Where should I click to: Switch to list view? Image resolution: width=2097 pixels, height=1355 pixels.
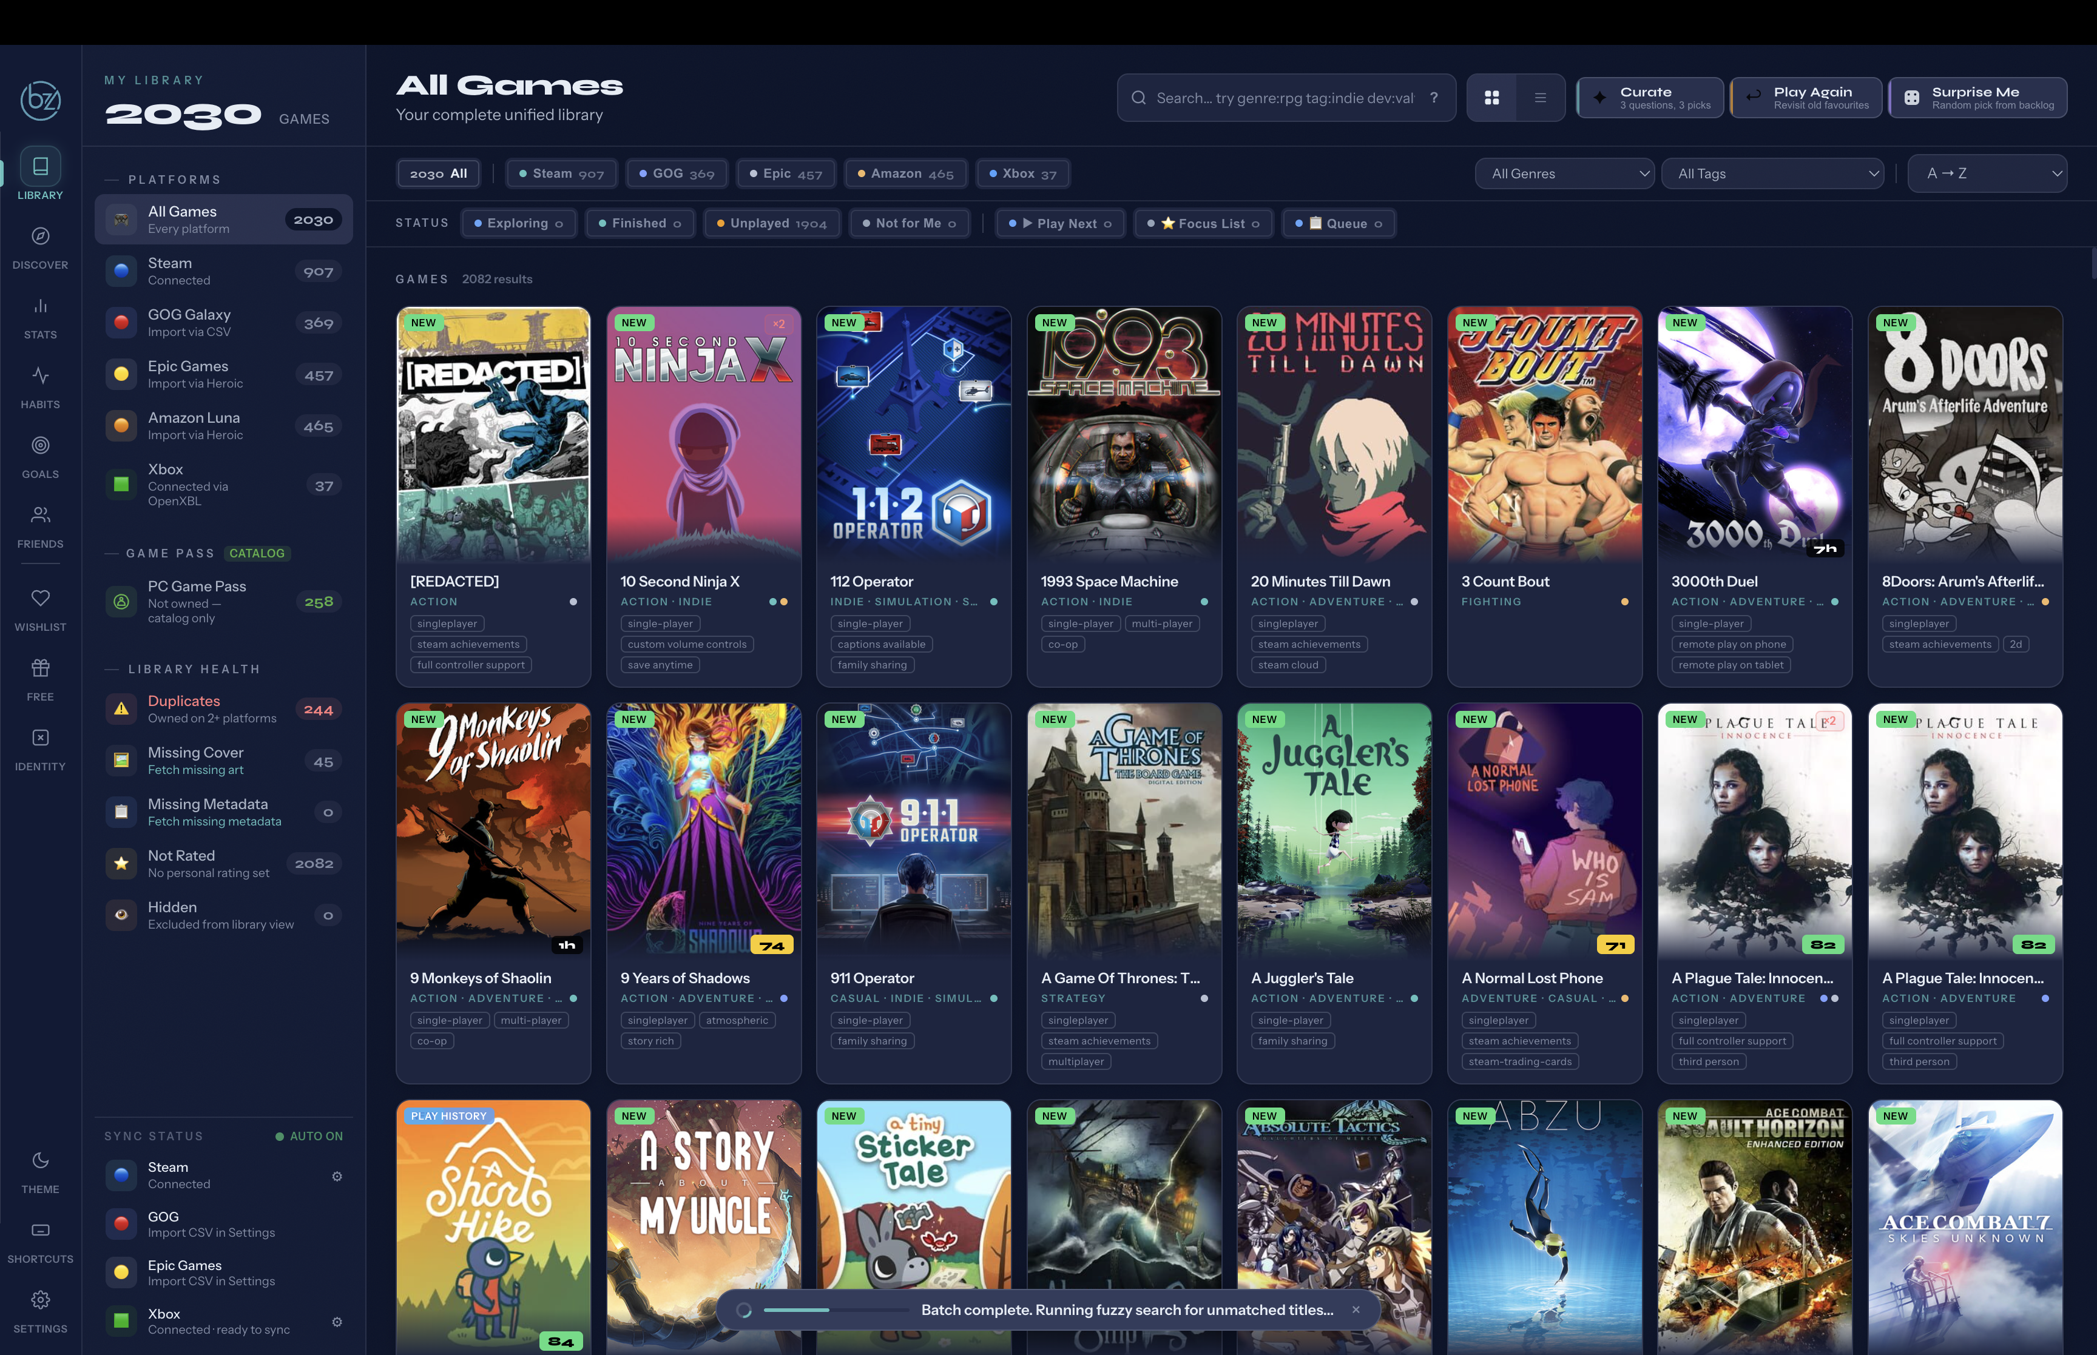pos(1540,98)
